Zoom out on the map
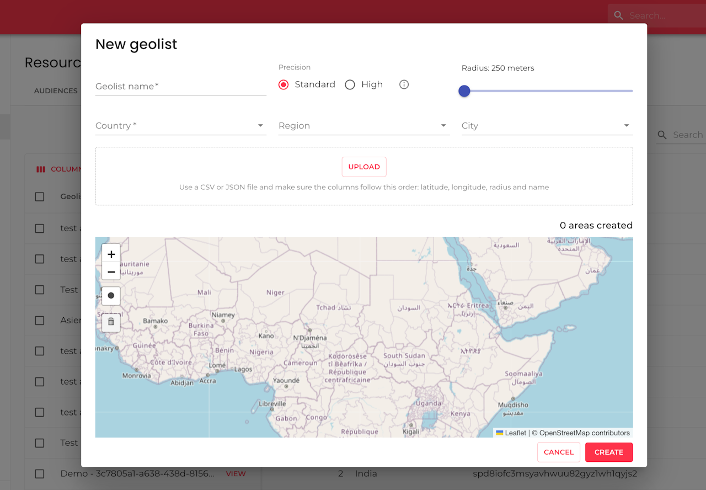This screenshot has width=706, height=490. tap(111, 272)
